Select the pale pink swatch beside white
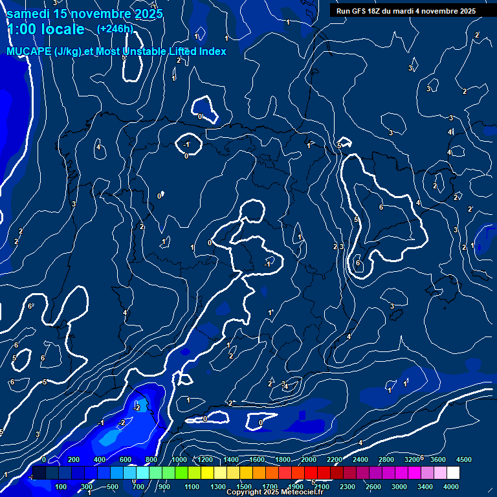 pos(440,472)
